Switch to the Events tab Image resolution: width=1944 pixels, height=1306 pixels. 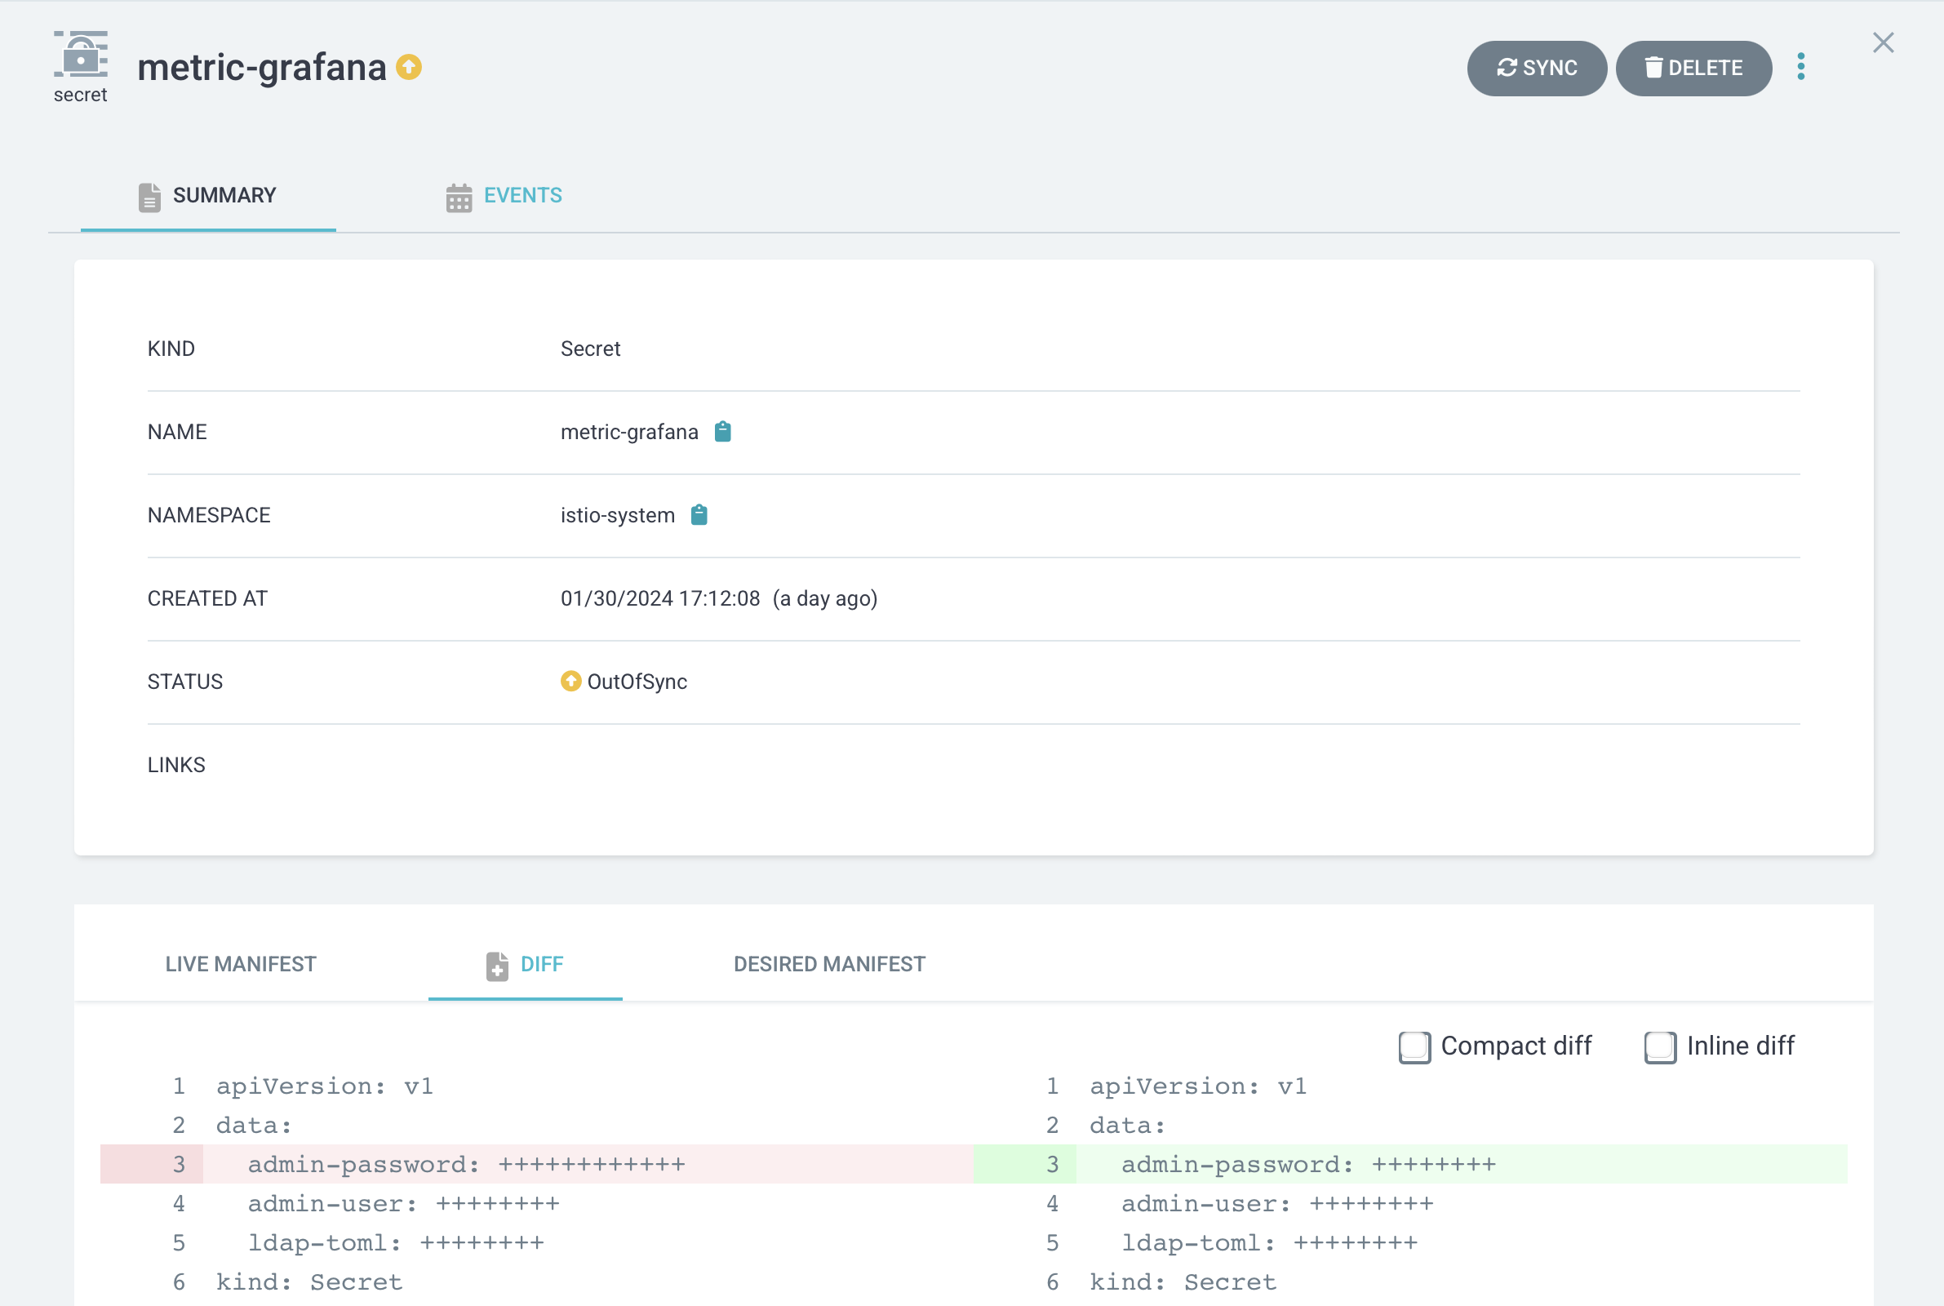tap(522, 196)
